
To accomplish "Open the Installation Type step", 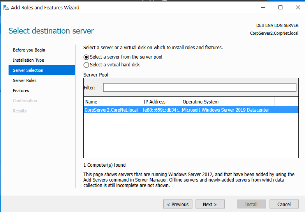I will coord(28,60).
